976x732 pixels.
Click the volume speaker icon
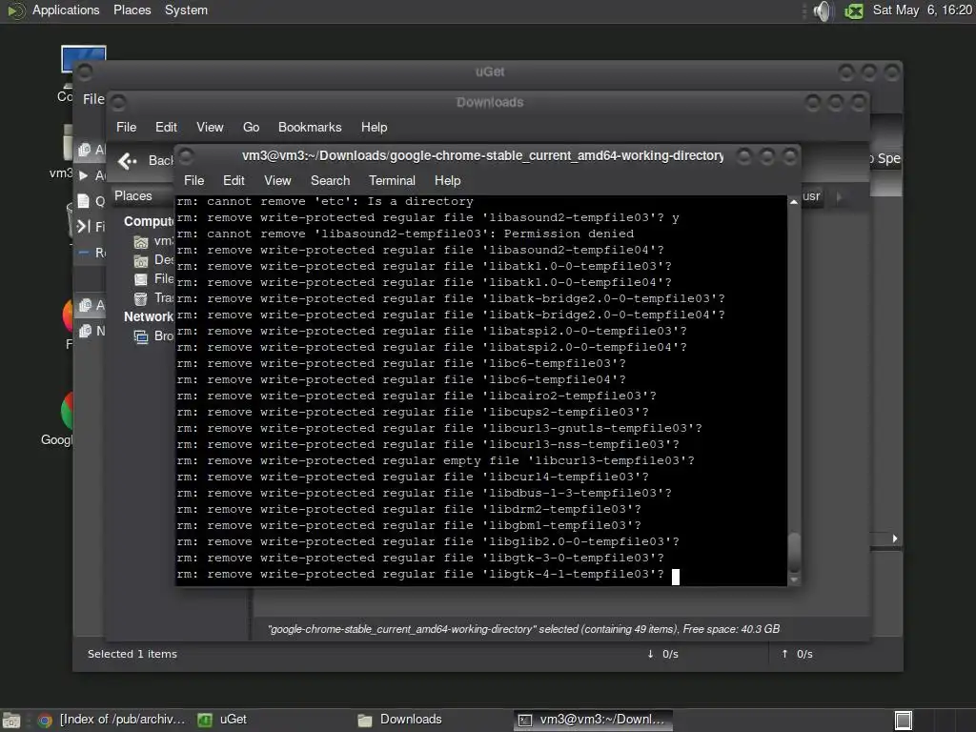click(823, 10)
